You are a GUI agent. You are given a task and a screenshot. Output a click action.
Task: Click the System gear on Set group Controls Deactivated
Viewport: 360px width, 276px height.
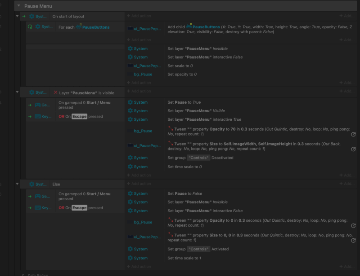pyautogui.click(x=130, y=158)
